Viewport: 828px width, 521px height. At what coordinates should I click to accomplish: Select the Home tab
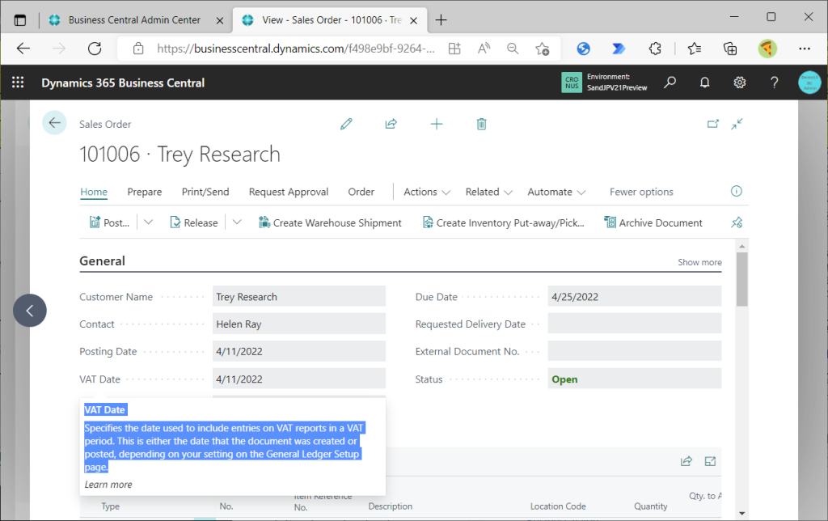94,192
